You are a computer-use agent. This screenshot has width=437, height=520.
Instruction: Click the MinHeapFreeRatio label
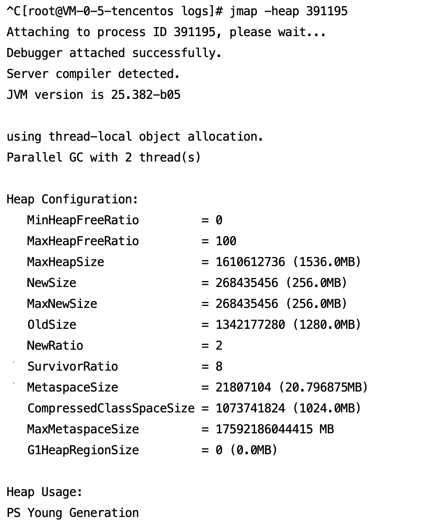83,220
